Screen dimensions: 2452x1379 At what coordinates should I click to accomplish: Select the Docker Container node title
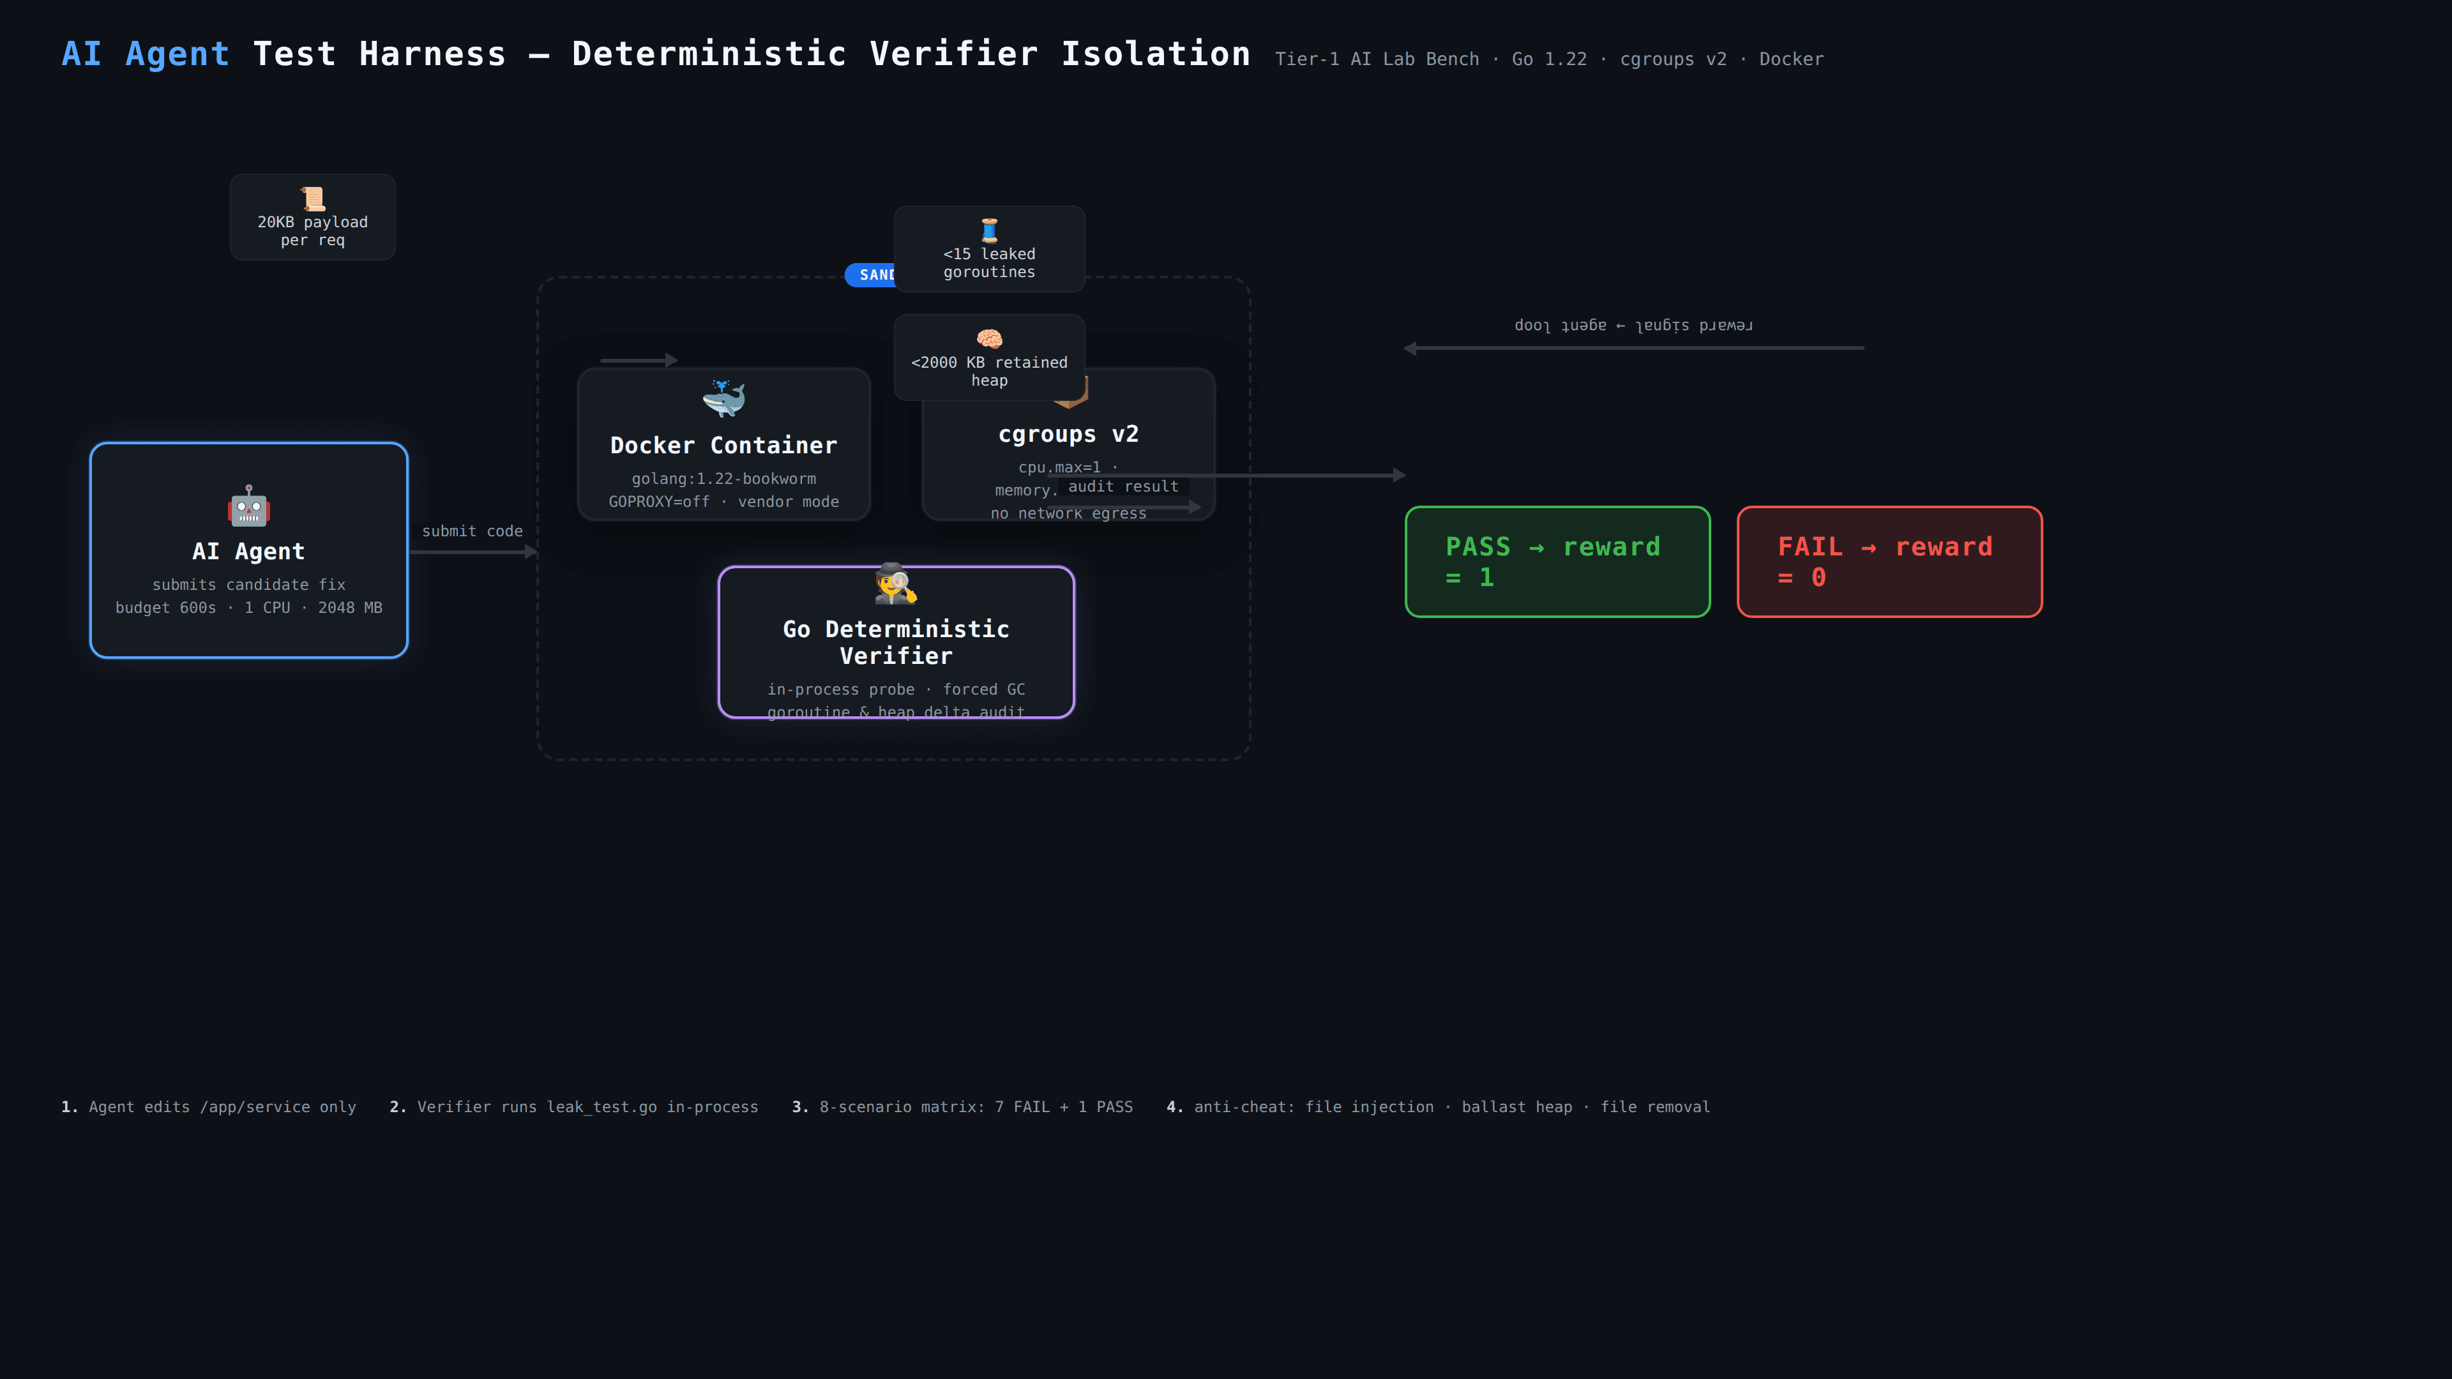(723, 446)
